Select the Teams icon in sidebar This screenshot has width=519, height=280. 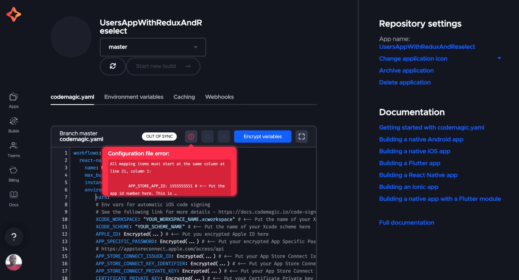click(13, 149)
